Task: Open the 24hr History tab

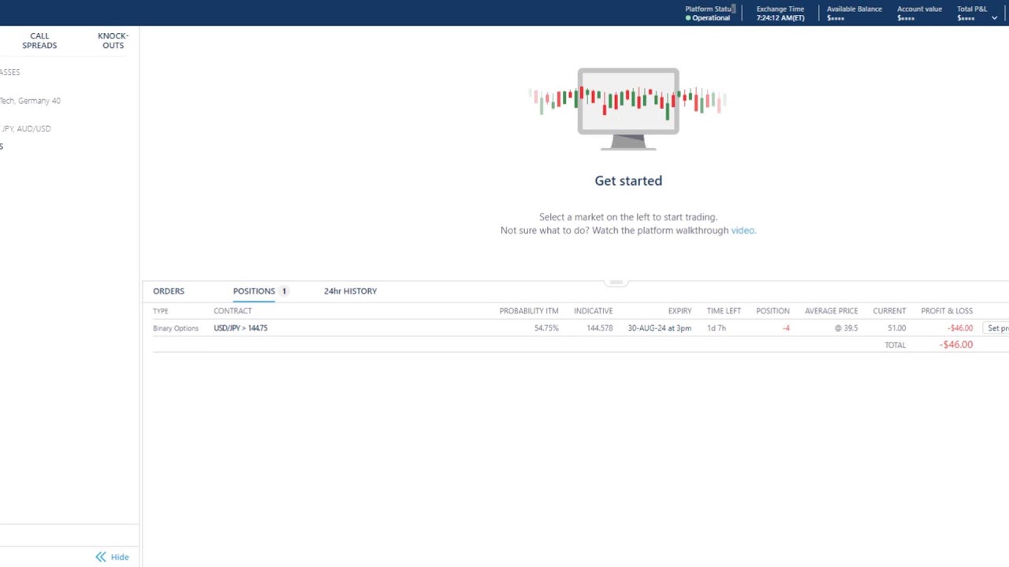Action: pos(350,291)
